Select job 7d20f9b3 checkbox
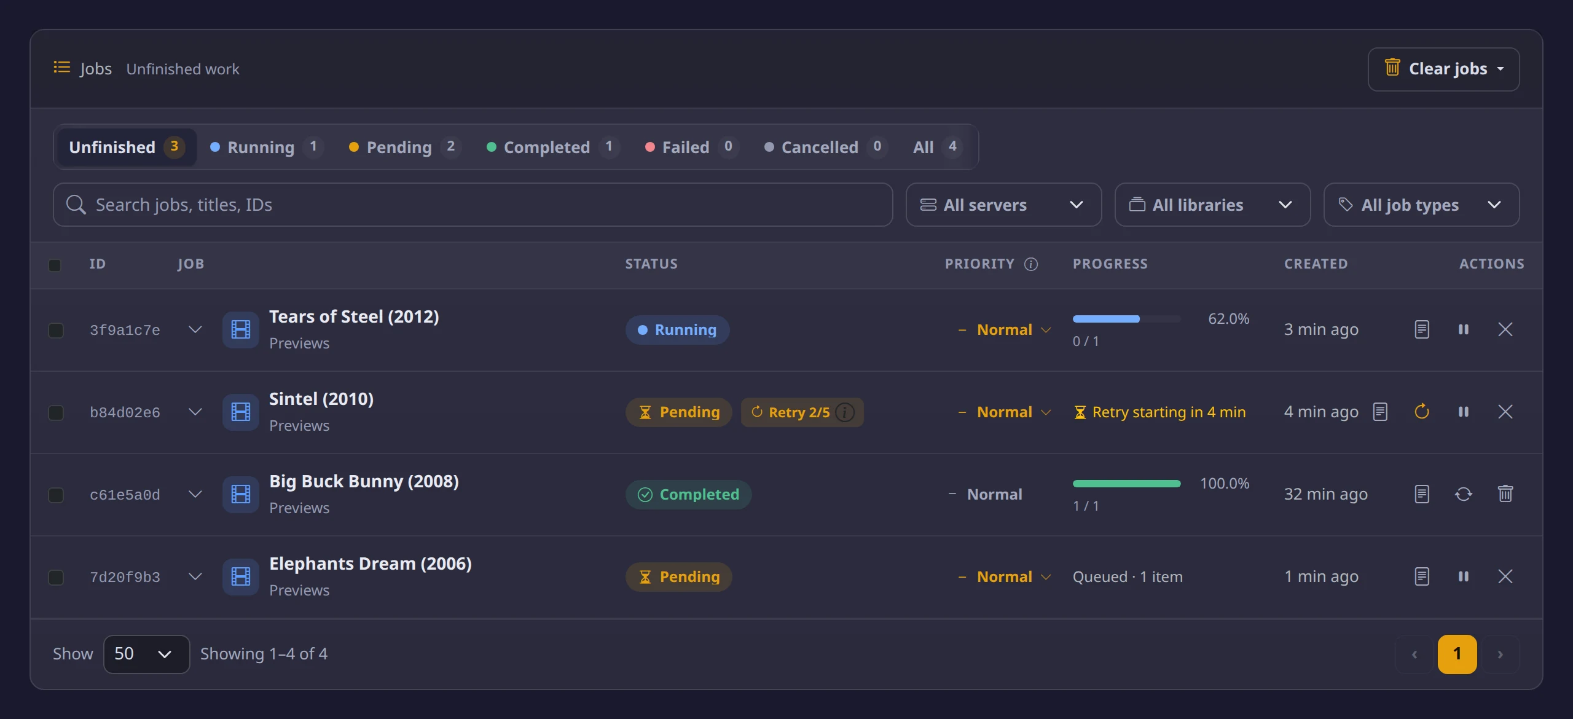 [x=55, y=577]
